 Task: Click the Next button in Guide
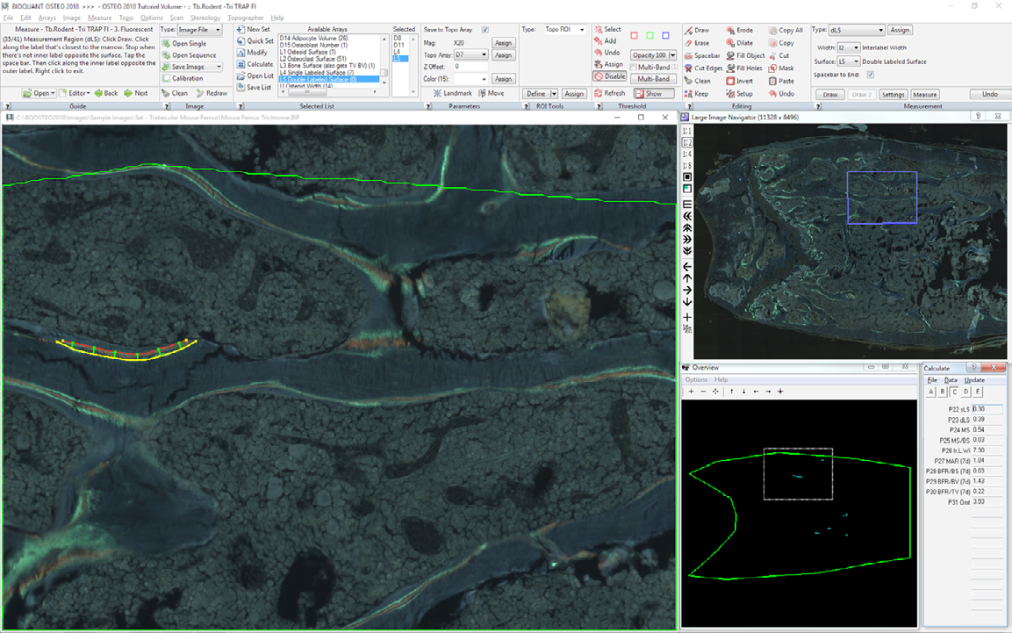click(136, 93)
